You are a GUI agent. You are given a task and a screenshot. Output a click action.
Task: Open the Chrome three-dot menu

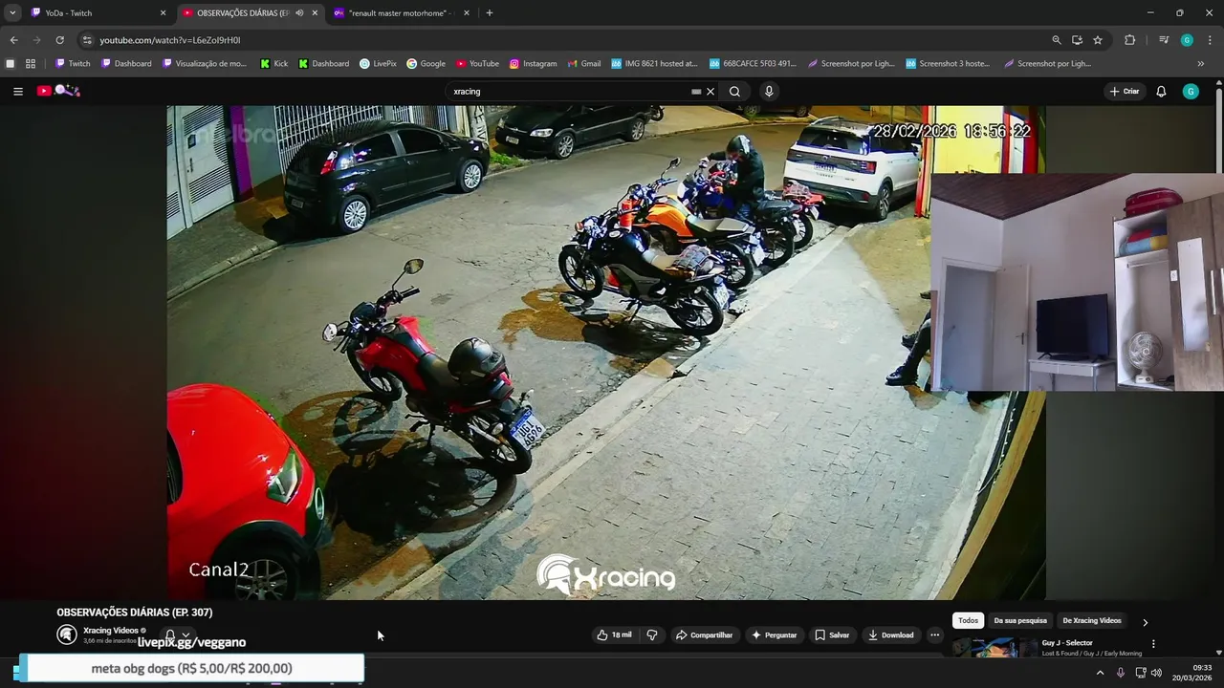pos(1210,40)
